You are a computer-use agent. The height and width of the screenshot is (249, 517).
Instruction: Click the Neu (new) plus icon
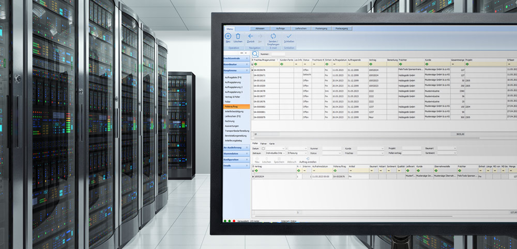click(228, 36)
